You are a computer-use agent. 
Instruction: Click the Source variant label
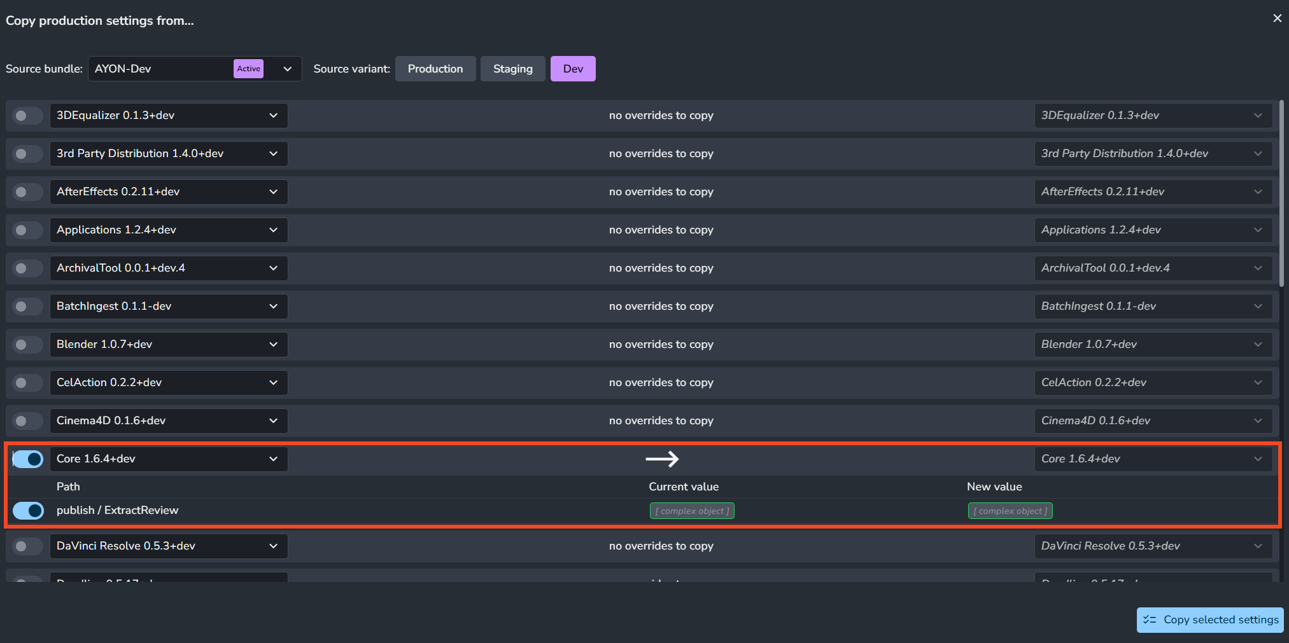click(x=351, y=69)
